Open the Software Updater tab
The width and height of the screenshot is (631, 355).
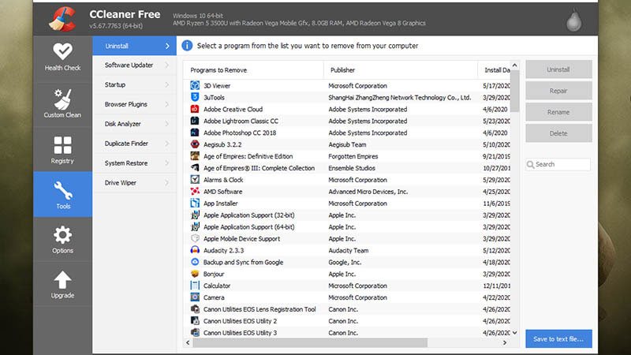click(x=129, y=65)
